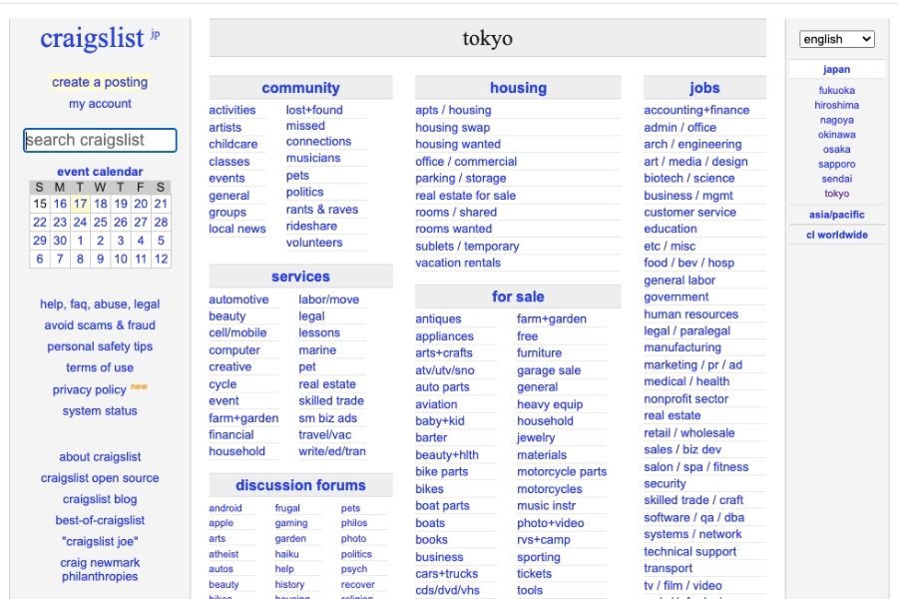The image size is (898, 599).
Task: Open the jobs section header
Action: click(704, 88)
